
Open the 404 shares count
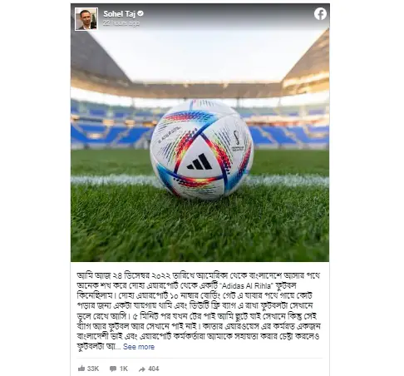point(154,369)
